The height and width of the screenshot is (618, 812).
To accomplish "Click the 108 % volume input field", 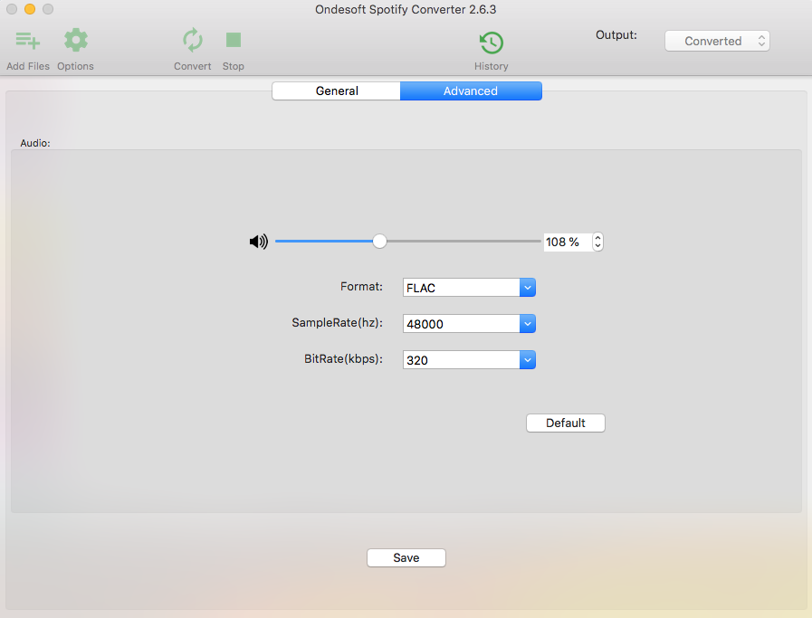I will (x=568, y=242).
